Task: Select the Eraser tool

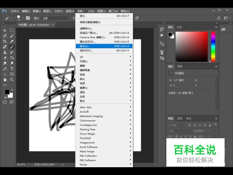Action: 5,58
